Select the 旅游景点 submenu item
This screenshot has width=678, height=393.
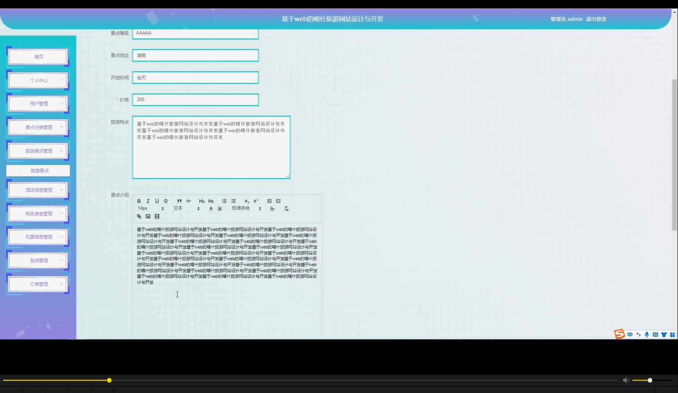coord(38,171)
